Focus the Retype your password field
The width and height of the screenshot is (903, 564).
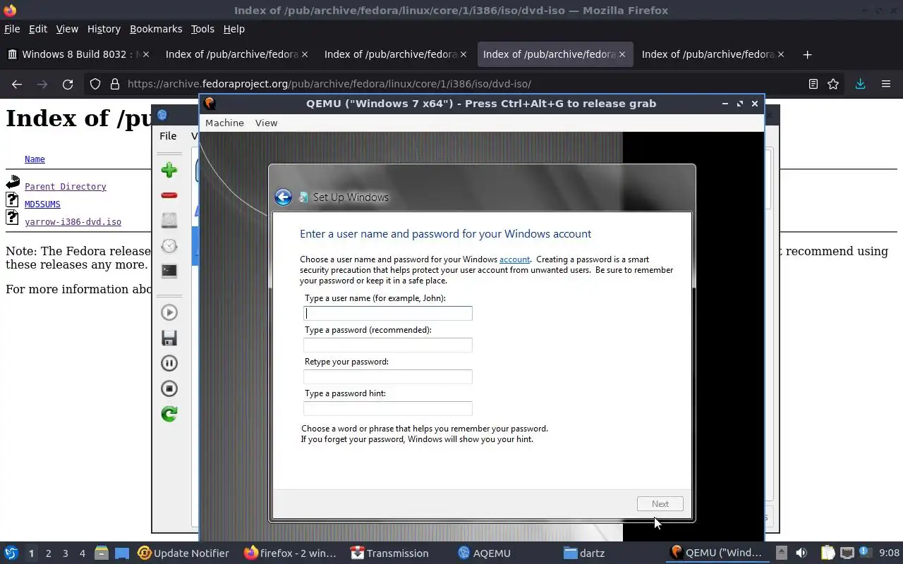388,376
